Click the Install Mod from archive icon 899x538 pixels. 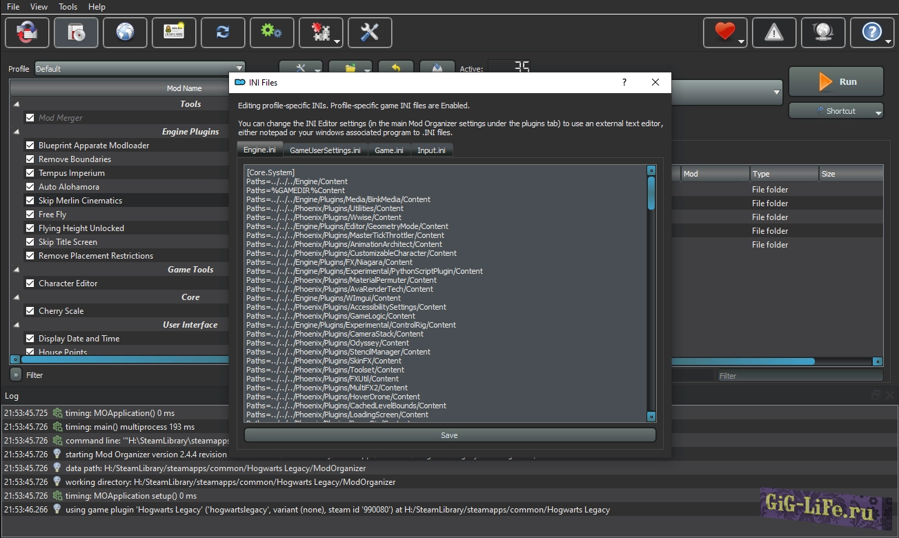tap(76, 32)
